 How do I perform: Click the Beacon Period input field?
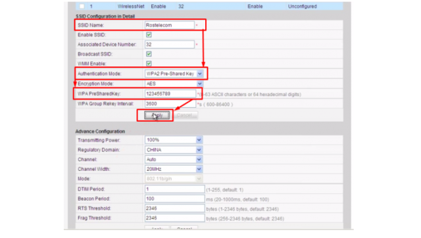click(174, 199)
